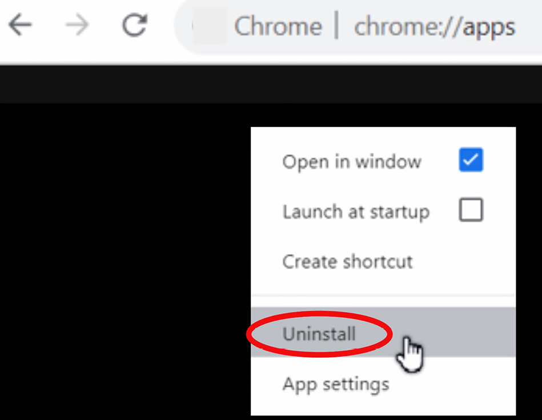Click the dark strip below the toolbar
The image size is (542, 420).
point(271,84)
